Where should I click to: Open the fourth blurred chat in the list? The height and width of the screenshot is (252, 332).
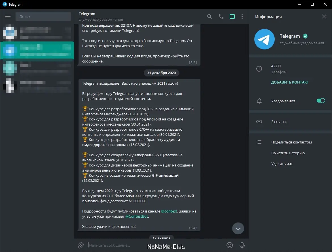coord(37,86)
